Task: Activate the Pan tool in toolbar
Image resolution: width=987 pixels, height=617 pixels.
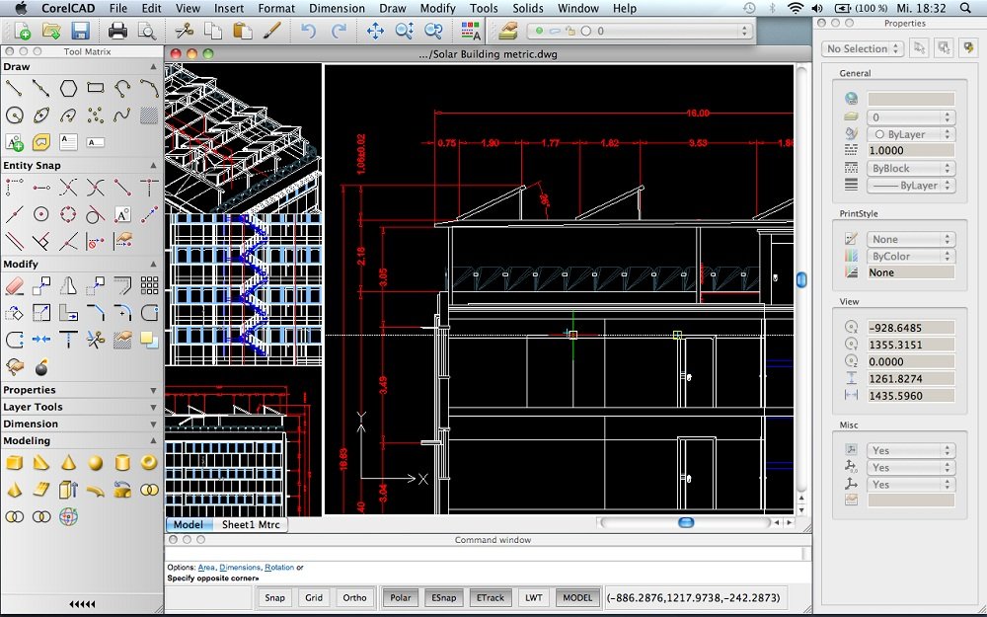Action: click(375, 32)
